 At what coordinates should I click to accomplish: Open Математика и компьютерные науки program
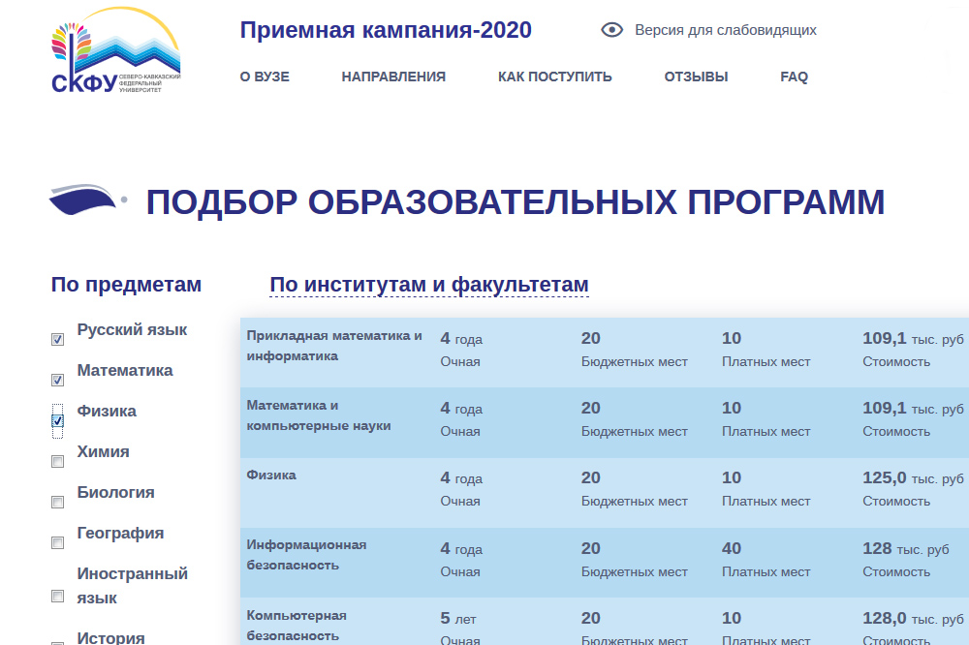(319, 415)
